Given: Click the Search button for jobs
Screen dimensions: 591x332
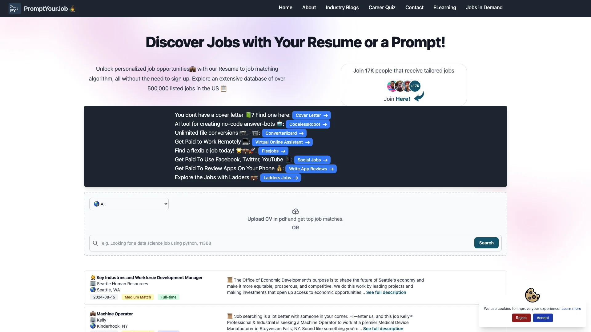Looking at the screenshot, I should click(486, 243).
